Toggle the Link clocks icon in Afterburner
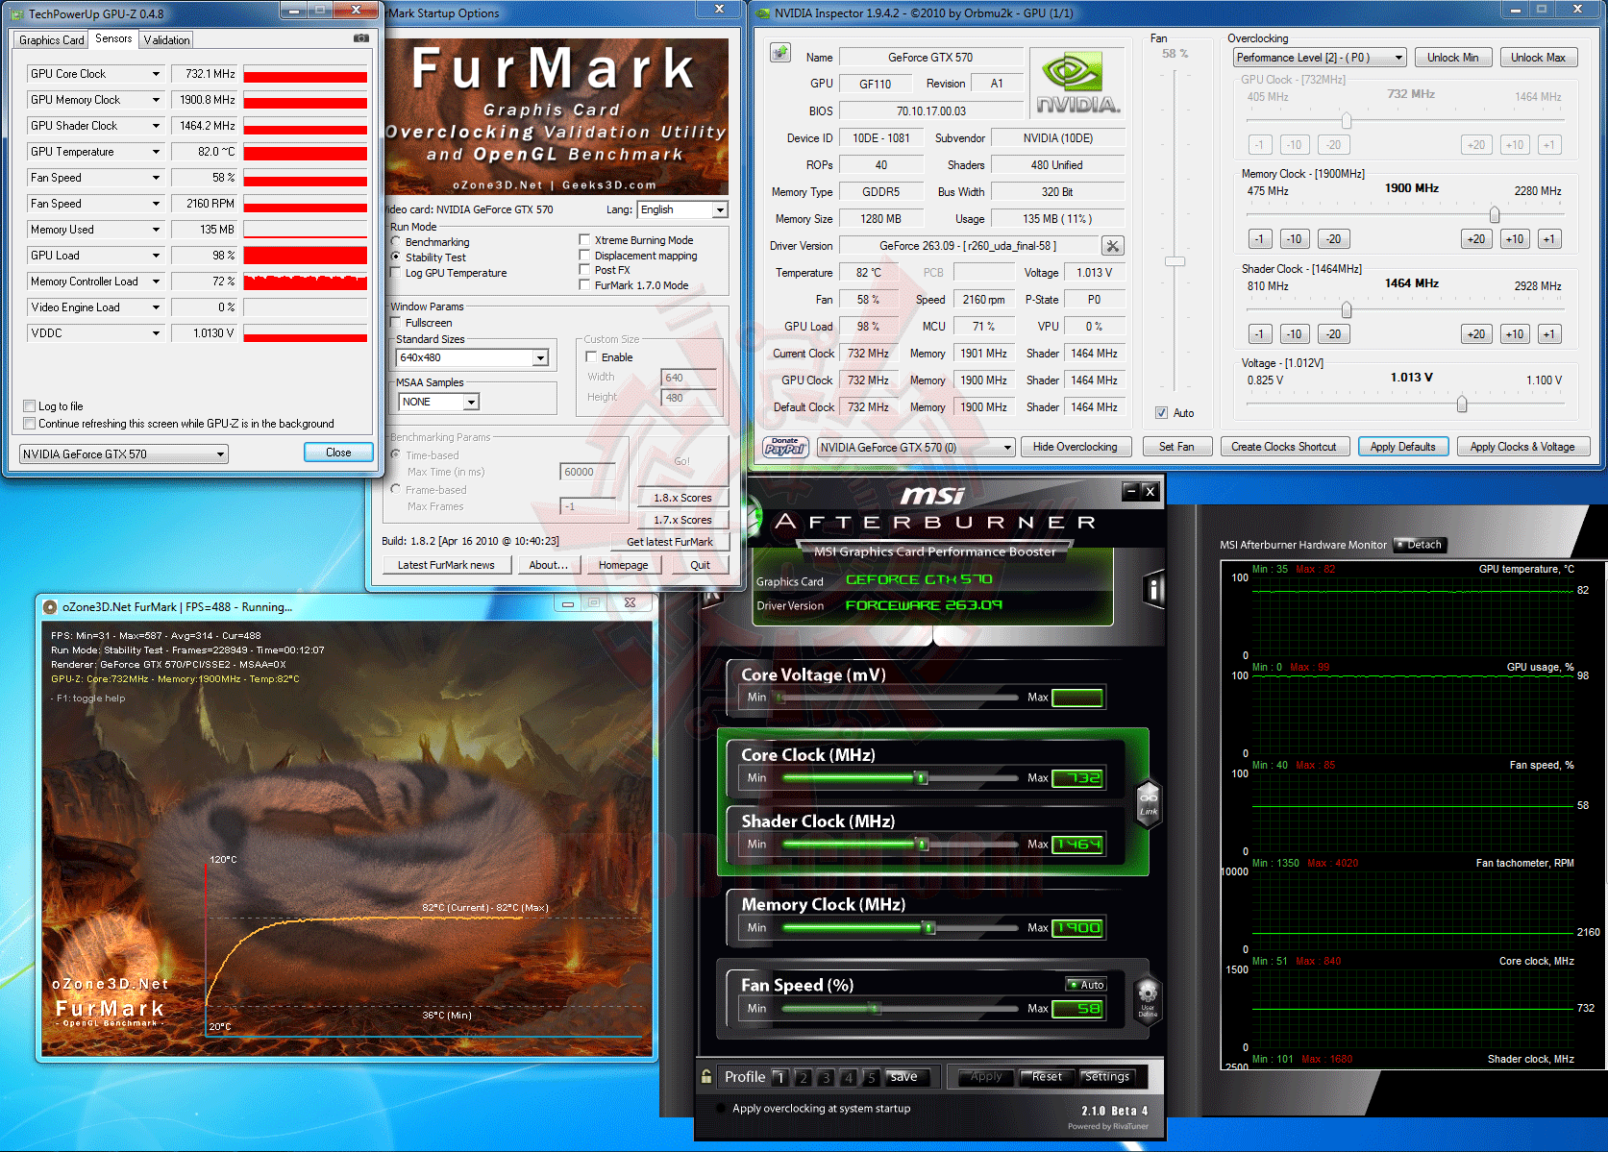 [1149, 803]
